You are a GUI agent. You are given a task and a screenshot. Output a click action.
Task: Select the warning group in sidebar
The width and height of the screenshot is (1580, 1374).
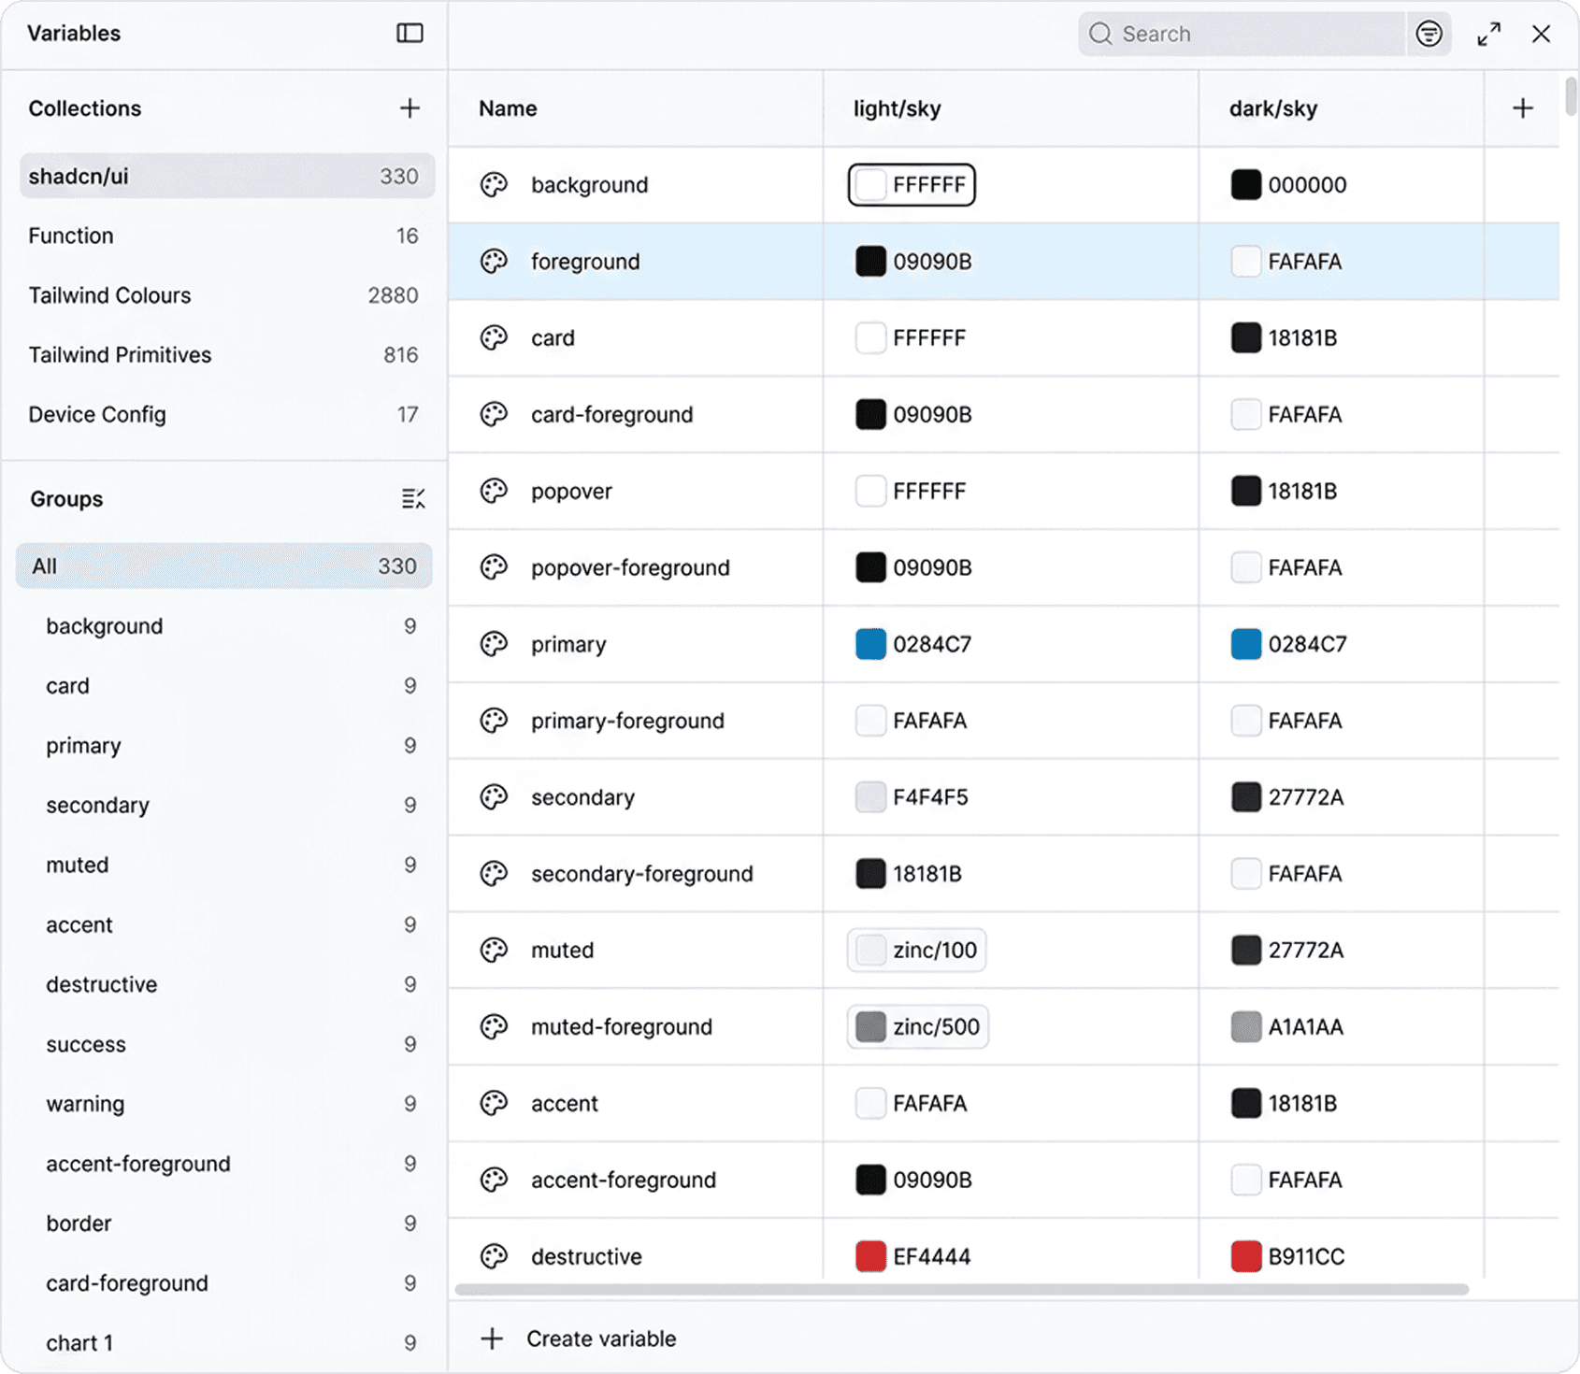224,1104
